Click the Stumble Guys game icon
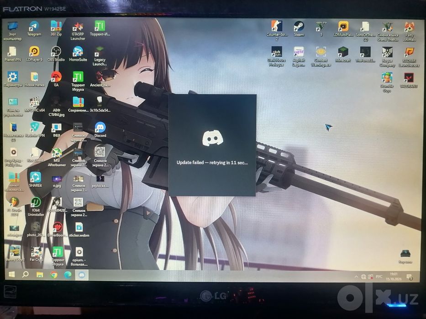The height and width of the screenshot is (319, 426). coord(387,82)
